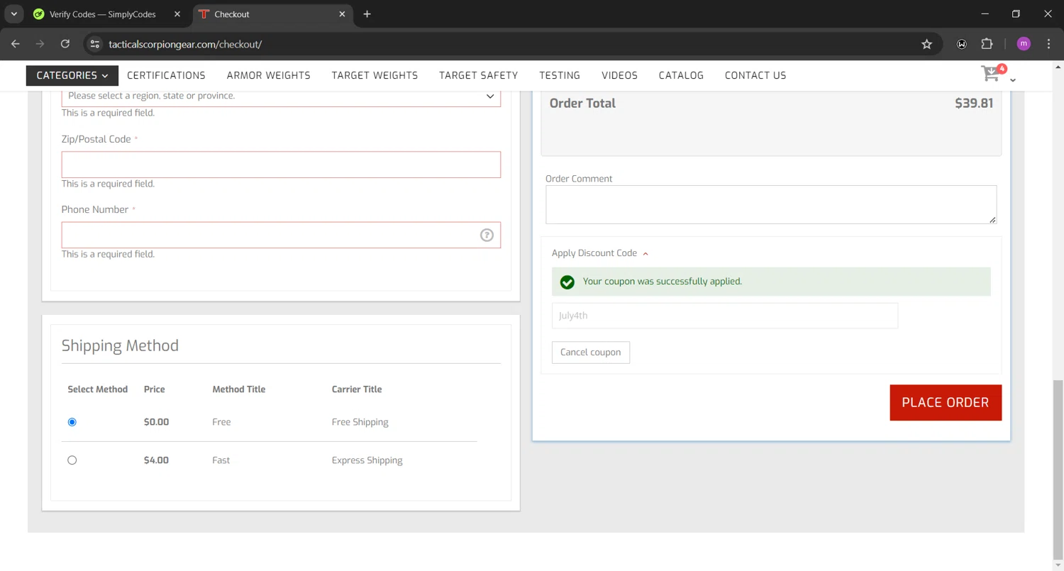Open the Armor Weights menu item
Screen dimensions: 1064x571
click(x=269, y=75)
